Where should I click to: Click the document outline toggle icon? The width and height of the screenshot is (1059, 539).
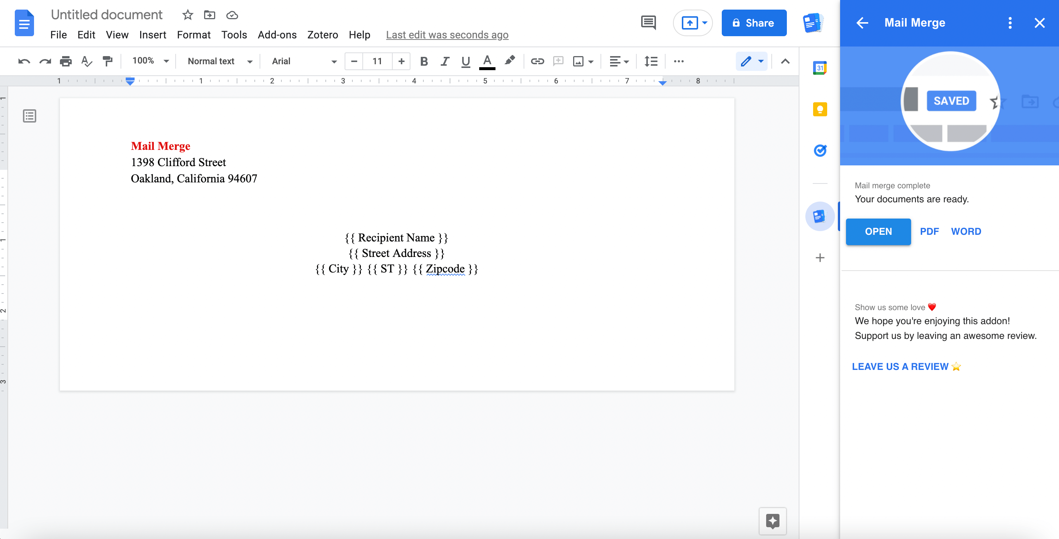[30, 116]
